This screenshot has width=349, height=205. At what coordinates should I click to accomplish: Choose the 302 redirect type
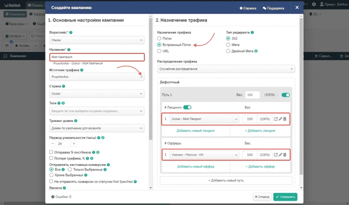228,39
